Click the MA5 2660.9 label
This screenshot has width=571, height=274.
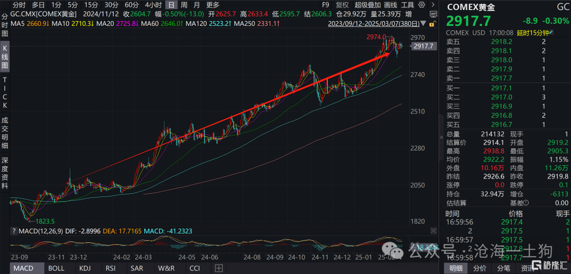pos(29,24)
